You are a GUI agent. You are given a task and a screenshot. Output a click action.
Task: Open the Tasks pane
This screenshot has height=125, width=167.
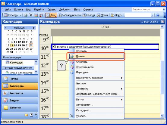click(20, 100)
